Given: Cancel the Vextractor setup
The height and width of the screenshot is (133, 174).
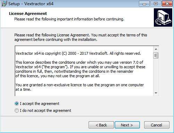Looking at the screenshot, I should point(157,125).
